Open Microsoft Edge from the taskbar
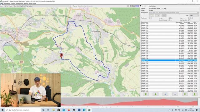Image resolution: width=200 pixels, height=112 pixels. pos(84,110)
